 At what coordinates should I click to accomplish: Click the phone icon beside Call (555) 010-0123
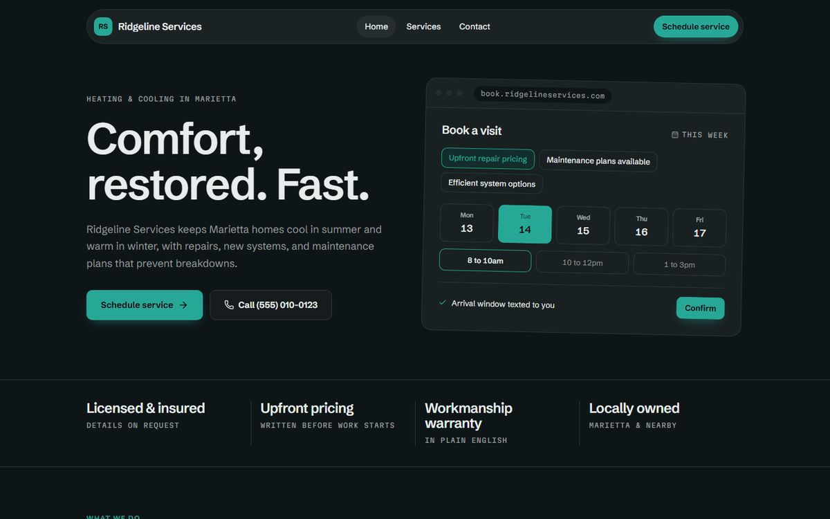point(229,304)
